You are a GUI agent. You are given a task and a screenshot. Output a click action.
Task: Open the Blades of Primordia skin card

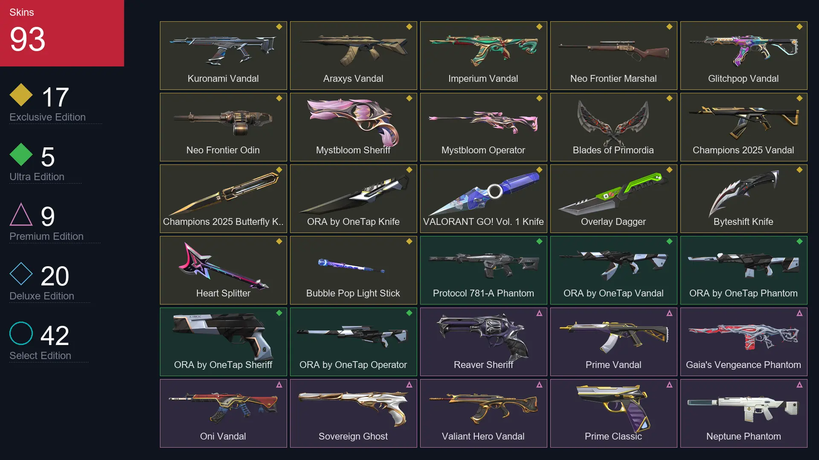(x=613, y=127)
